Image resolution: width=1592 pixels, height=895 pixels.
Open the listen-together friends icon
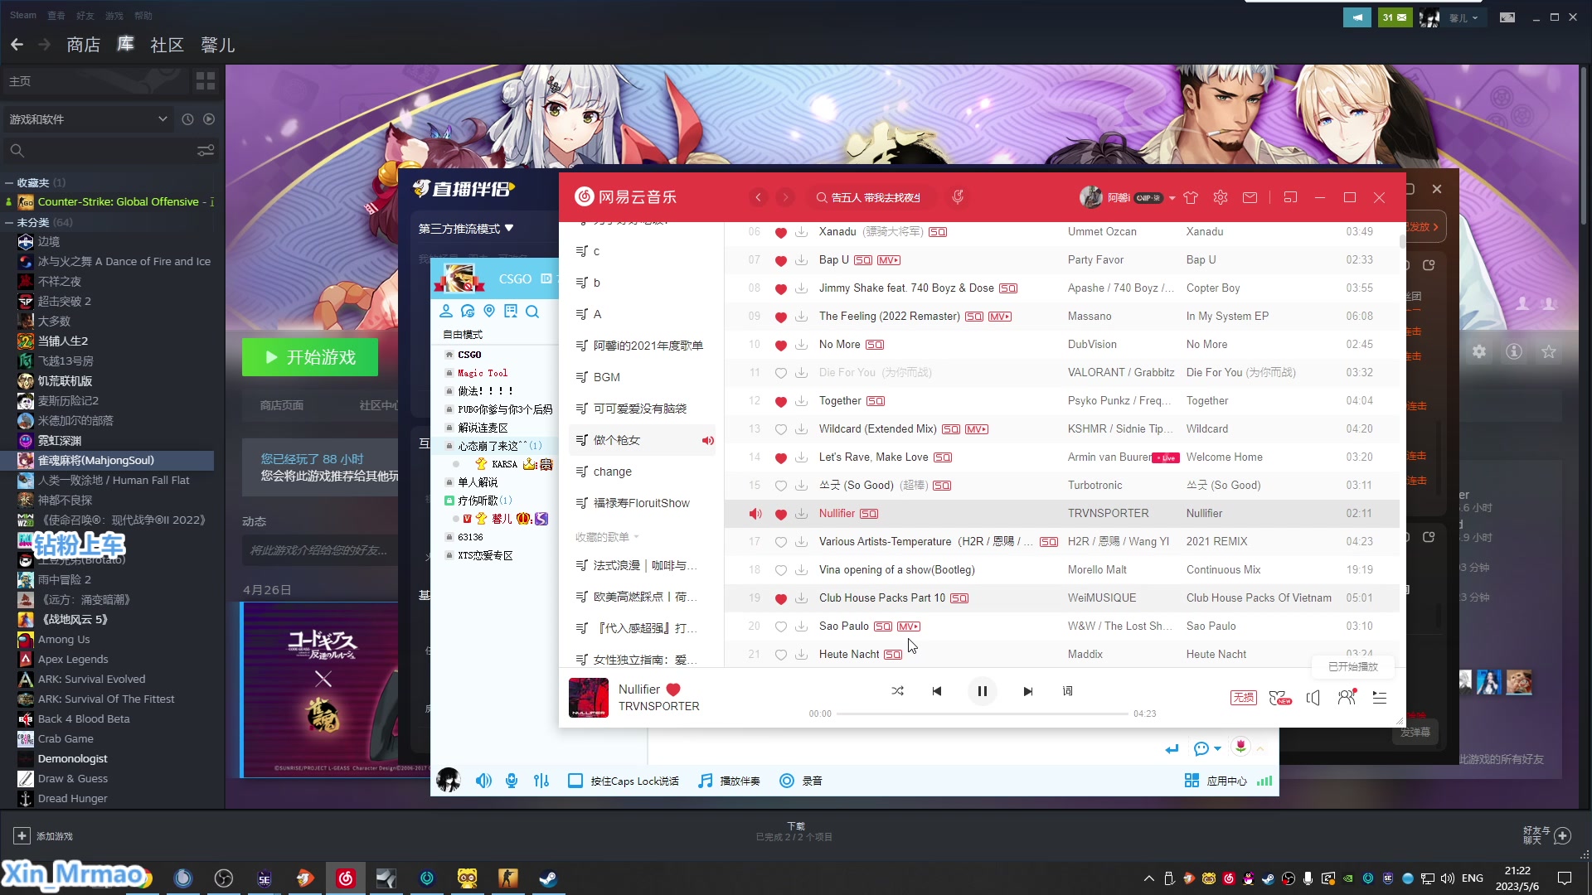click(x=1347, y=698)
